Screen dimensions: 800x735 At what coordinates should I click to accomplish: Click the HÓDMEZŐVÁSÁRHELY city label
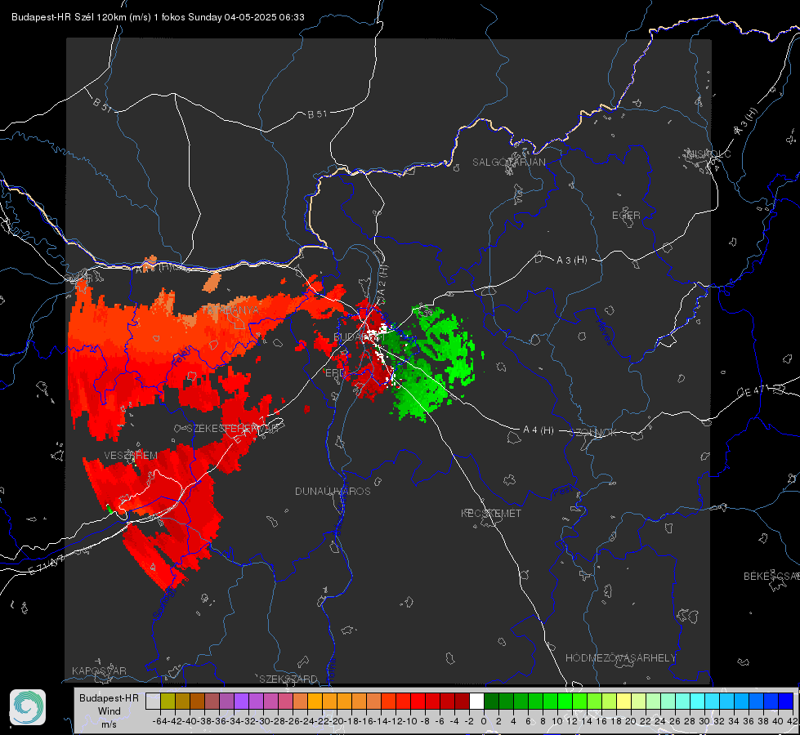pos(620,658)
